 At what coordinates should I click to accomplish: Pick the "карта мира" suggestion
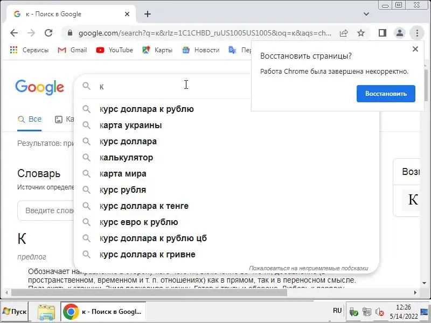pos(123,174)
